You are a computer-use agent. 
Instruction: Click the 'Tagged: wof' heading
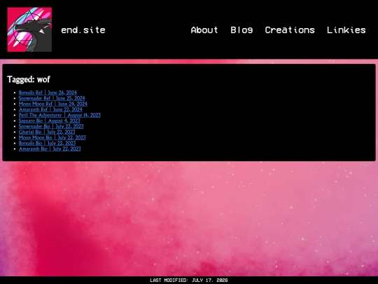tap(29, 79)
